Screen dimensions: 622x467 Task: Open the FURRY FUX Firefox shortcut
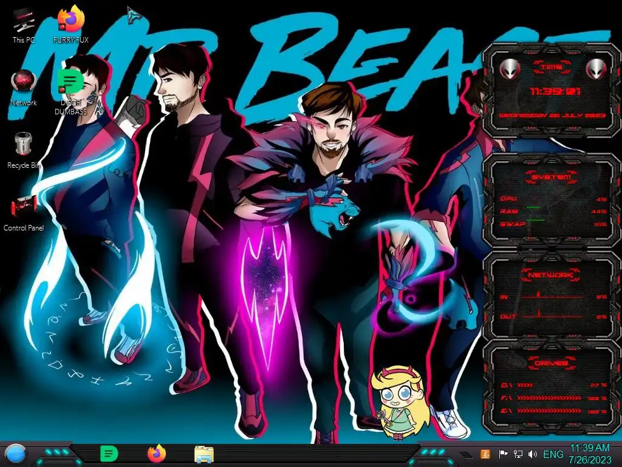click(70, 24)
